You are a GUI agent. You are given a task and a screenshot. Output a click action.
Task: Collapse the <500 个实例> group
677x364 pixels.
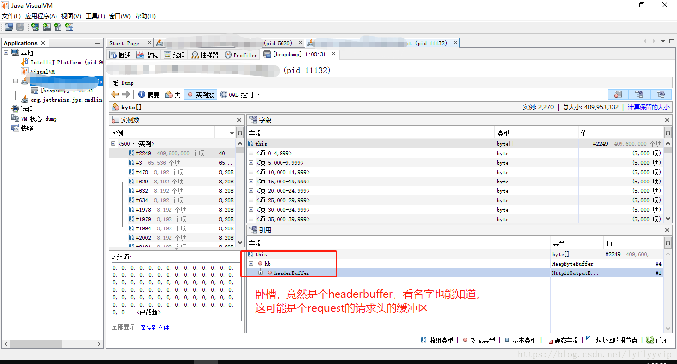[113, 144]
